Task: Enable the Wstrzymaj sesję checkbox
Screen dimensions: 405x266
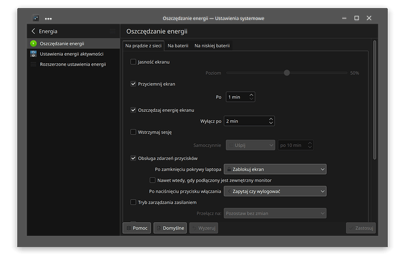Action: pos(133,132)
